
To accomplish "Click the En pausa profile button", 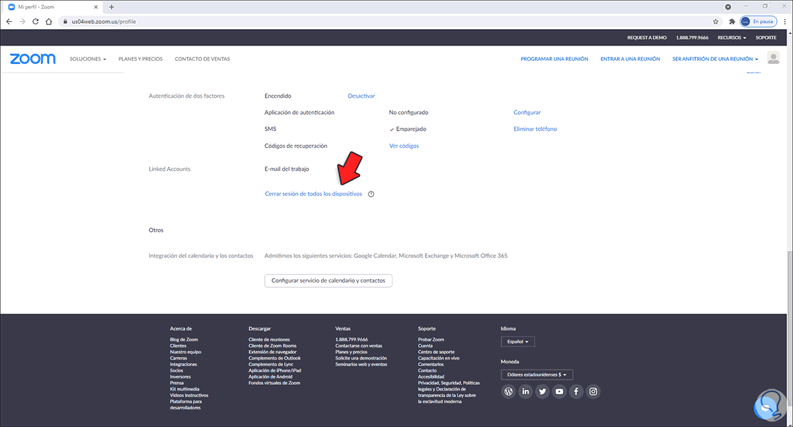I will pyautogui.click(x=758, y=21).
